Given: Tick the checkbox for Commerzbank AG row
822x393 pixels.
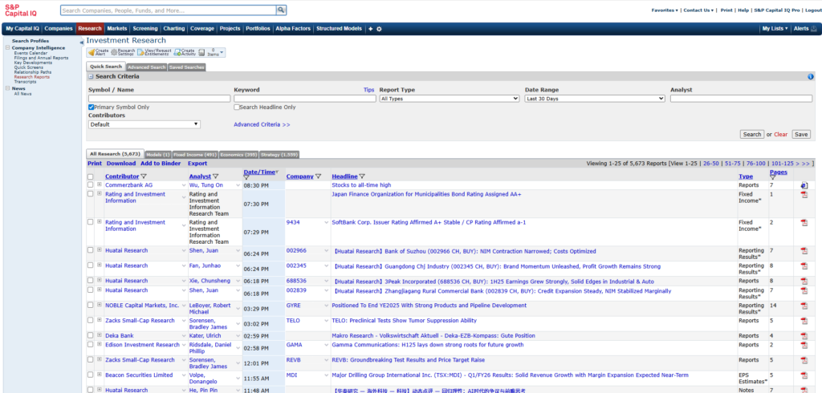Looking at the screenshot, I should pyautogui.click(x=91, y=185).
